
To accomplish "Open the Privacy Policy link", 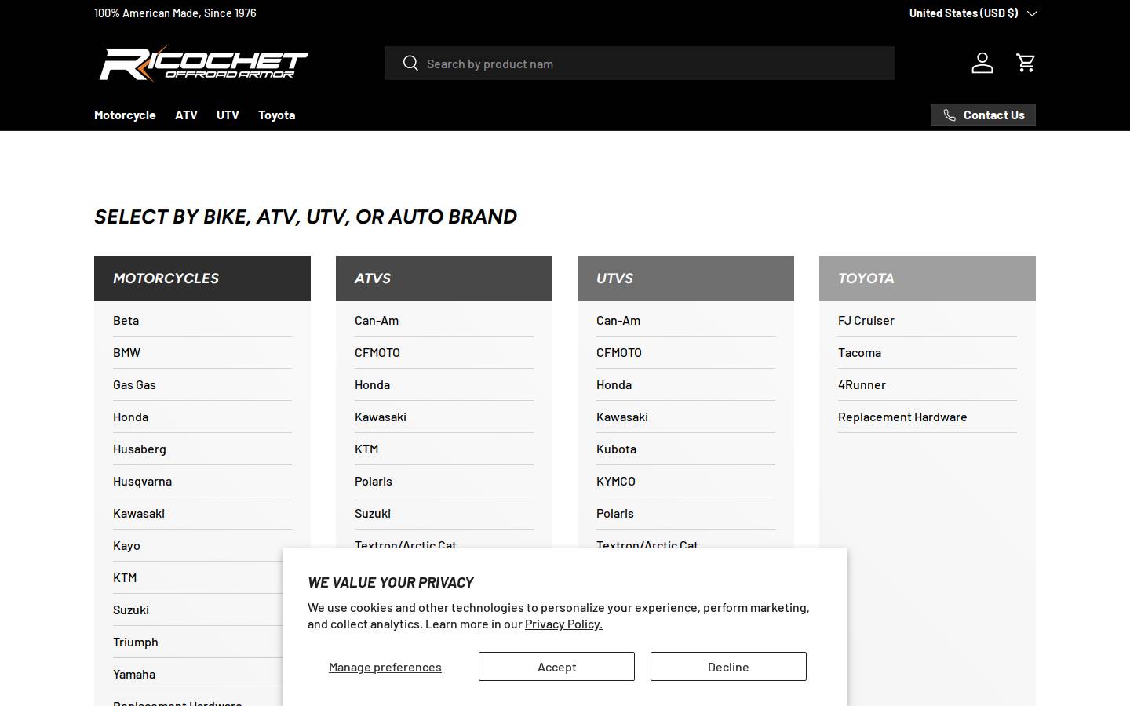I will (x=563, y=624).
